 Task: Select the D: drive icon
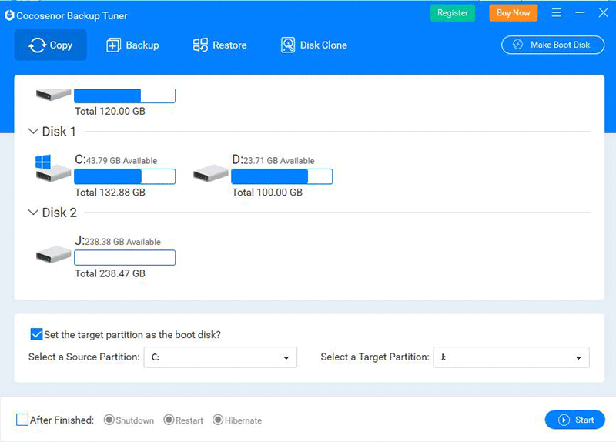click(210, 173)
